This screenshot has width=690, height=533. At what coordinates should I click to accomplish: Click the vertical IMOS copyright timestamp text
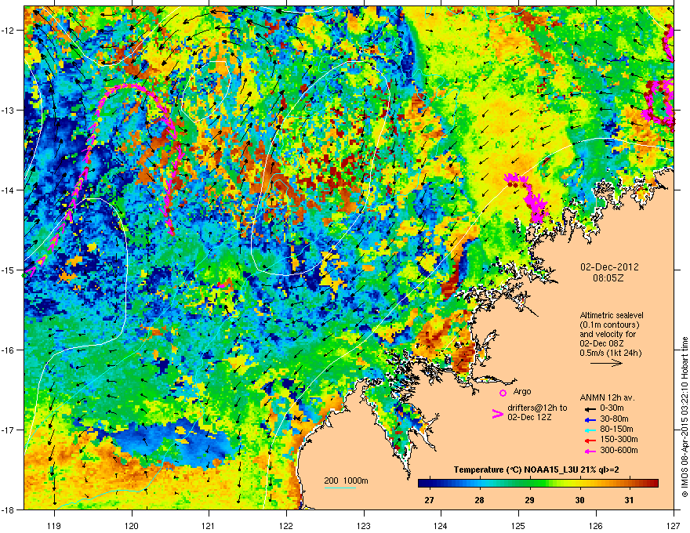(x=685, y=417)
